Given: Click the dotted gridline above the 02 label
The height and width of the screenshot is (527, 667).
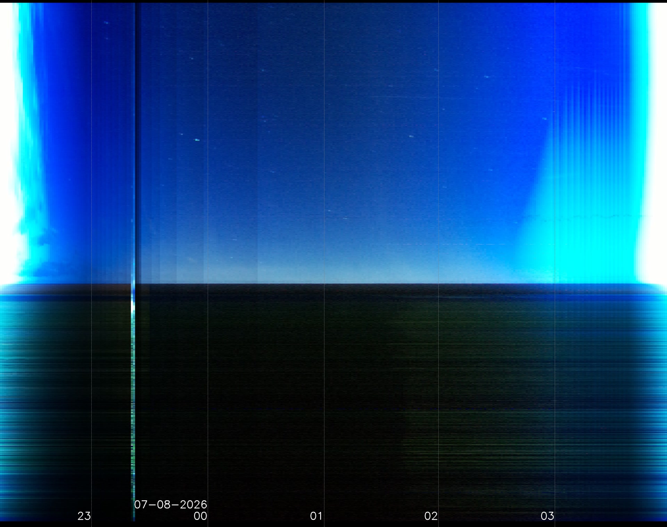Looking at the screenshot, I should pyautogui.click(x=438, y=257).
